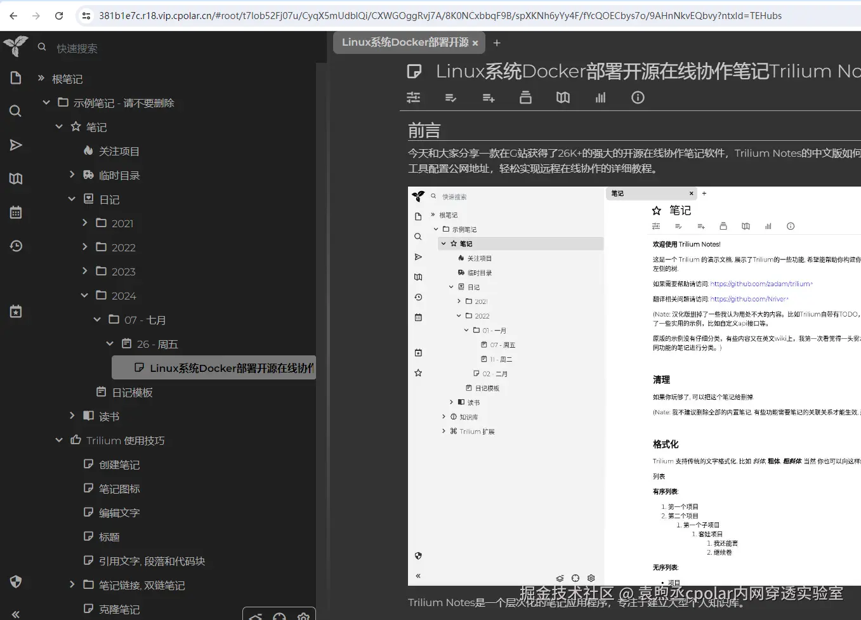Screen dimensions: 861x620
Task: Click the note type icon beside the title
Action: point(414,71)
